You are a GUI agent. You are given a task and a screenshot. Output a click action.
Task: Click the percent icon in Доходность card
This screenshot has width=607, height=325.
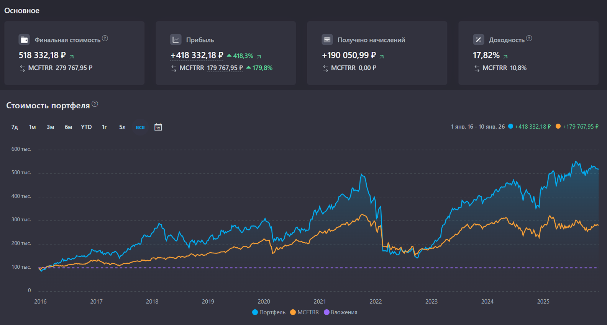tap(478, 40)
